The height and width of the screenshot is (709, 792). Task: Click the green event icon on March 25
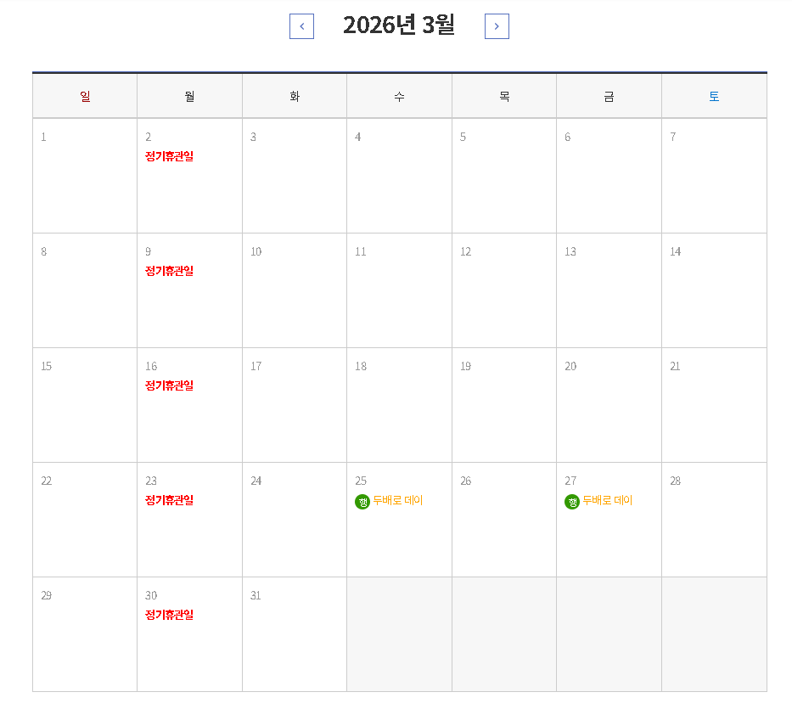click(x=361, y=501)
